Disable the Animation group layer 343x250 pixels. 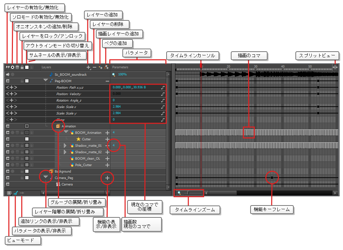[x=8, y=126]
